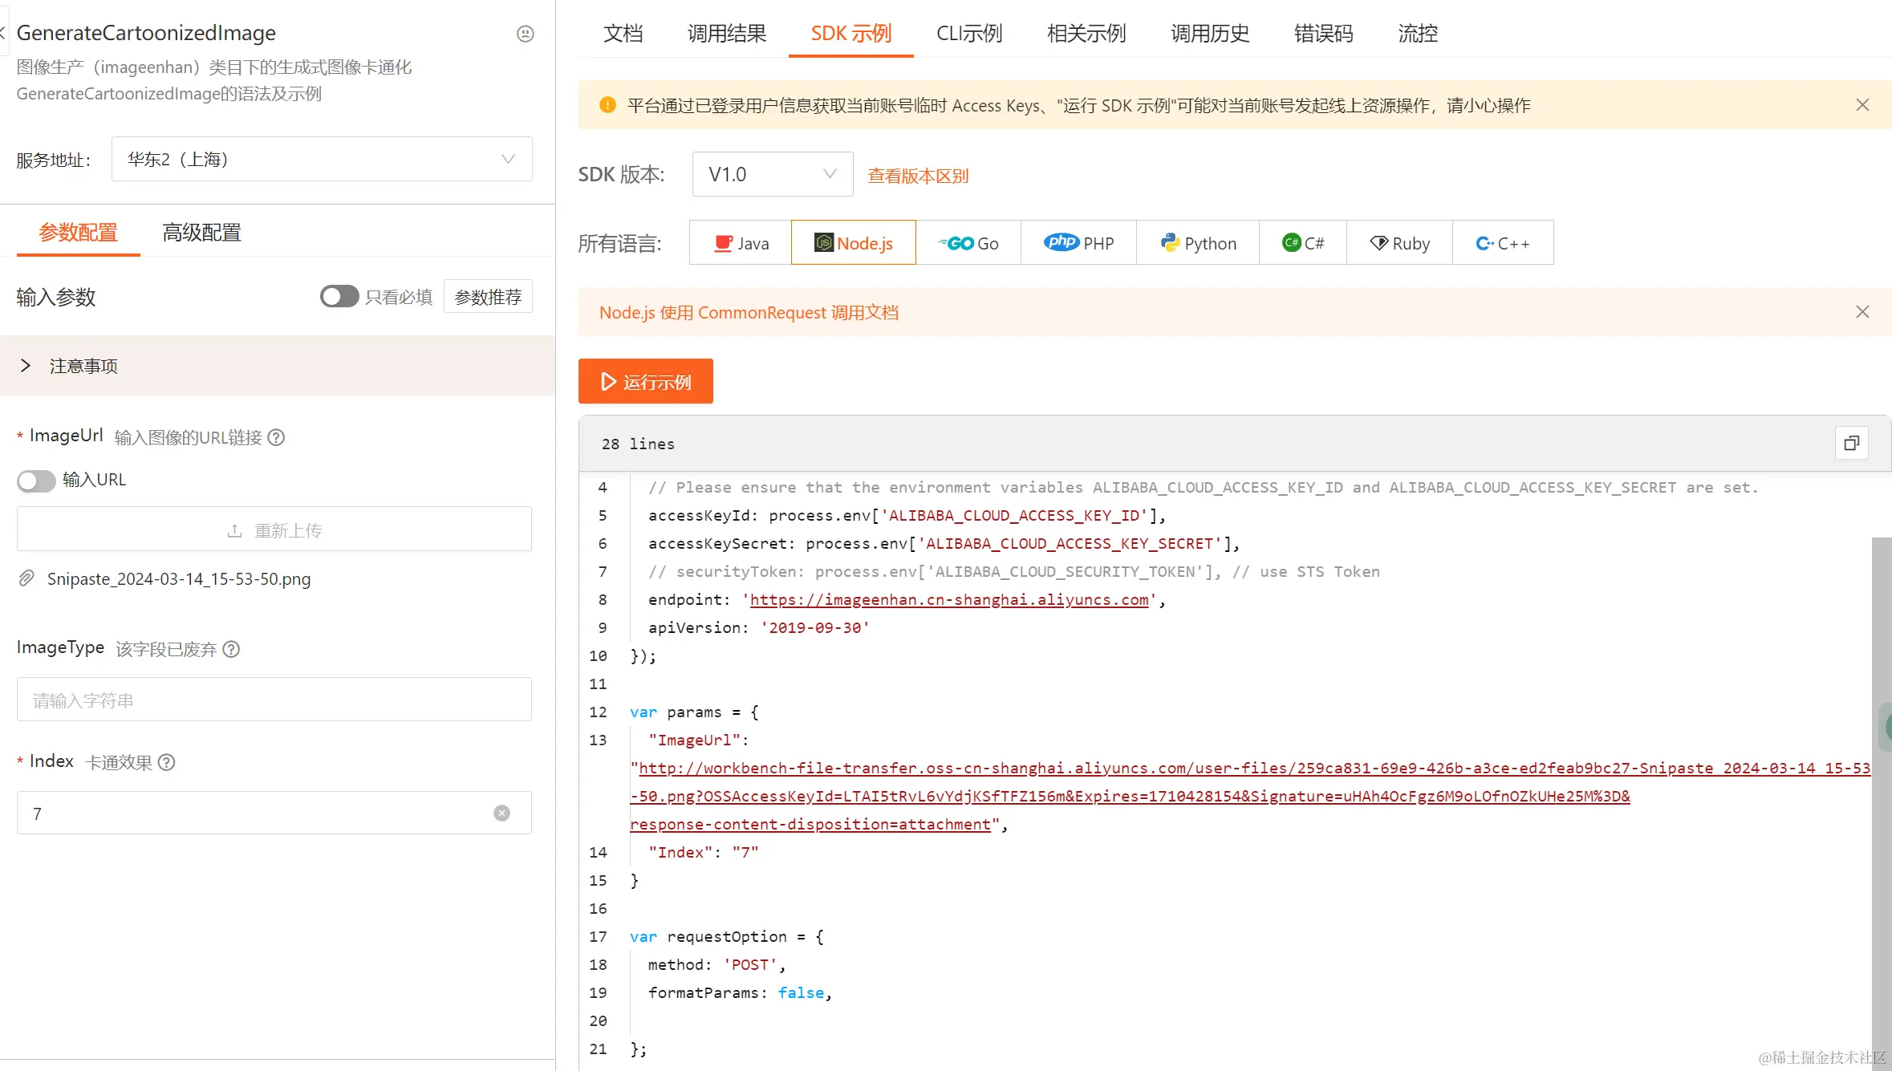This screenshot has height=1071, width=1892.
Task: Toggle the 输入URL switch
Action: pyautogui.click(x=36, y=481)
